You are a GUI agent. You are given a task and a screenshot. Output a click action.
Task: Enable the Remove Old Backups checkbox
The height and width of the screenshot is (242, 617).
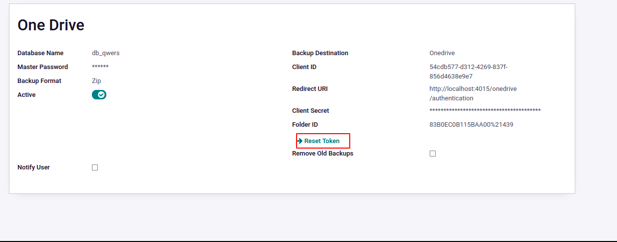click(x=433, y=154)
